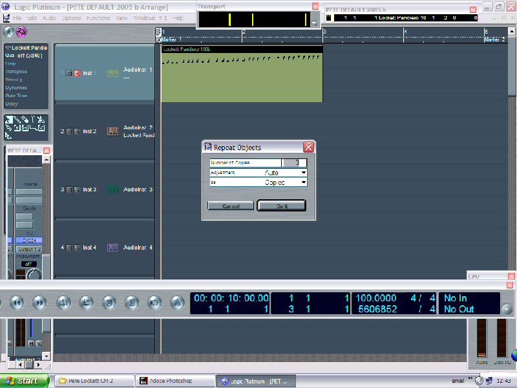Click the Inst 3 green instrument icon
The width and height of the screenshot is (517, 388).
(x=112, y=189)
